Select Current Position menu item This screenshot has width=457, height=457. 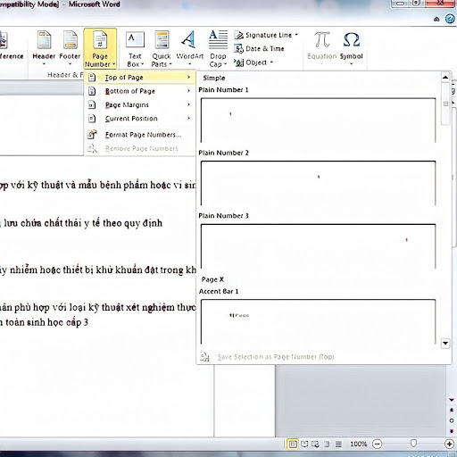[140, 119]
